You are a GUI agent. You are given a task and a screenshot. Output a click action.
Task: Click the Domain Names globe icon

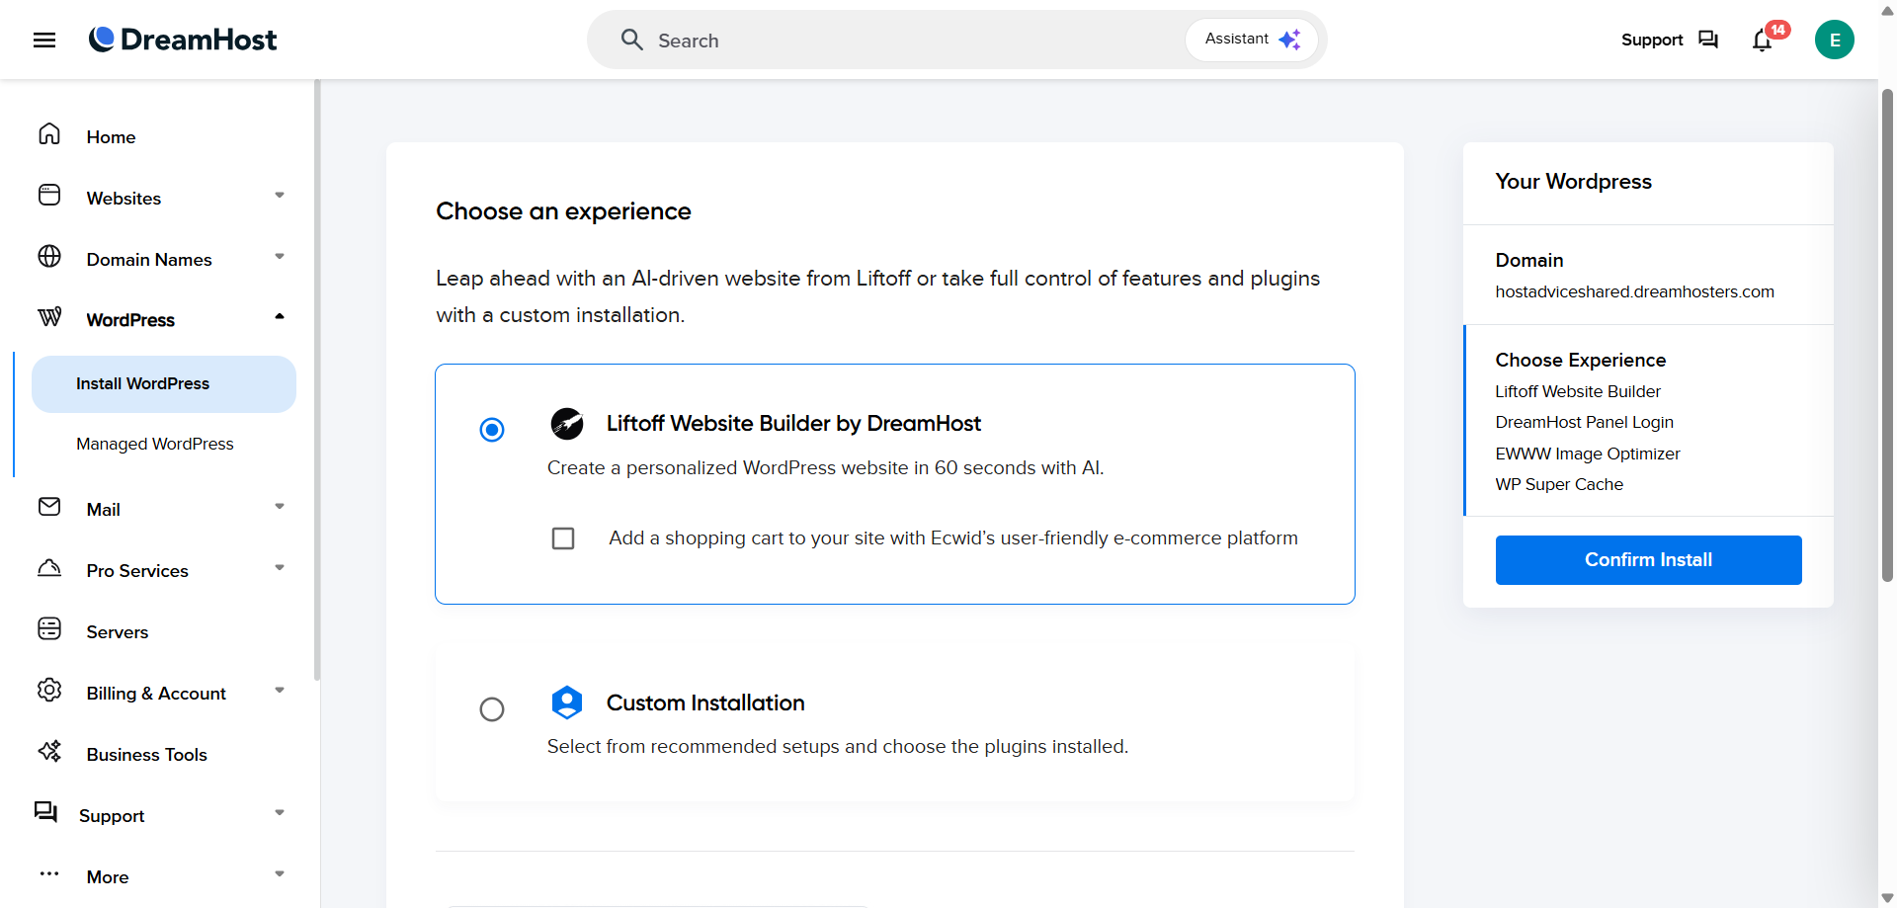point(49,257)
